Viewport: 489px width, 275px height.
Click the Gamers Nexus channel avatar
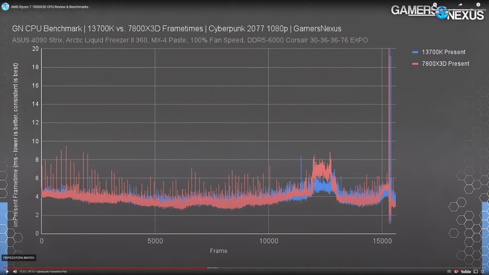tap(5, 6)
